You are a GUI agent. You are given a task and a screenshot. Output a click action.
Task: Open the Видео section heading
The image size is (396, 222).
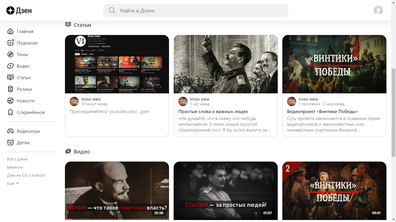pos(82,152)
